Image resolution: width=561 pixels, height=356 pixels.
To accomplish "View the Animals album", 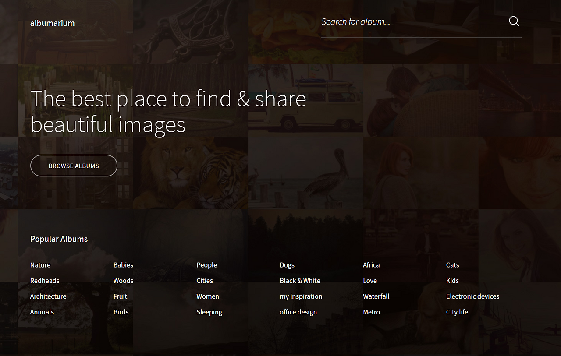I will click(x=42, y=312).
